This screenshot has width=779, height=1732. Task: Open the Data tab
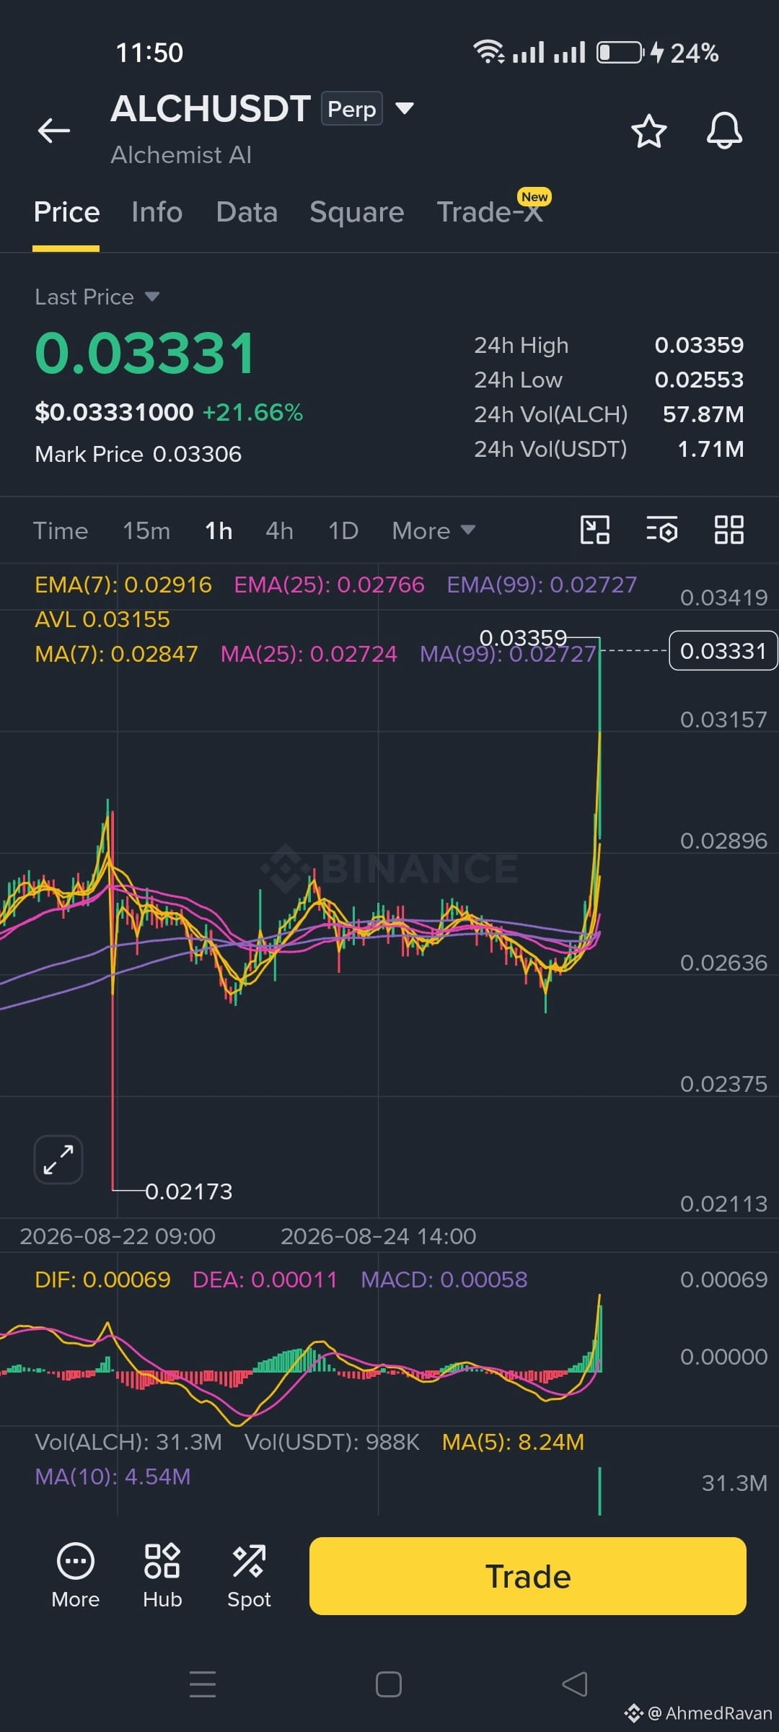pyautogui.click(x=247, y=212)
